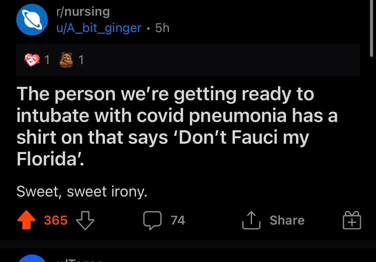Open comments via the speech bubble icon
This screenshot has width=376, height=262.
152,221
